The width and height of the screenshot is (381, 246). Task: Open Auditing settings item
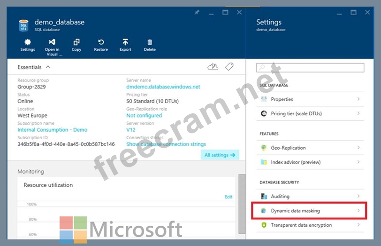(x=310, y=196)
